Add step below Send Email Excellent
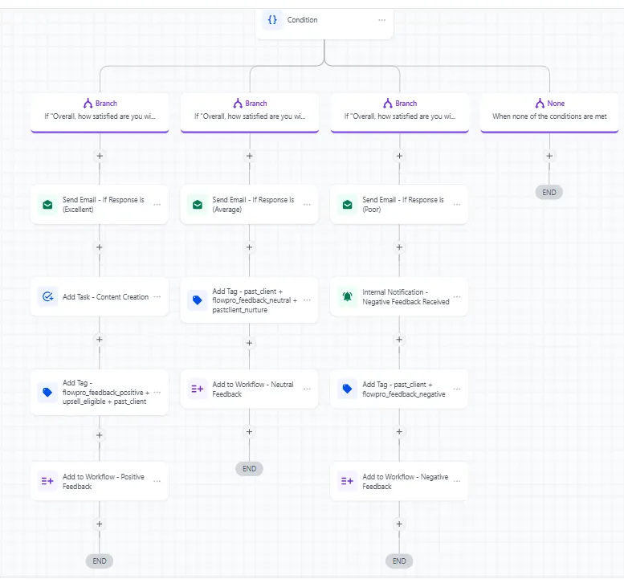 tap(100, 247)
